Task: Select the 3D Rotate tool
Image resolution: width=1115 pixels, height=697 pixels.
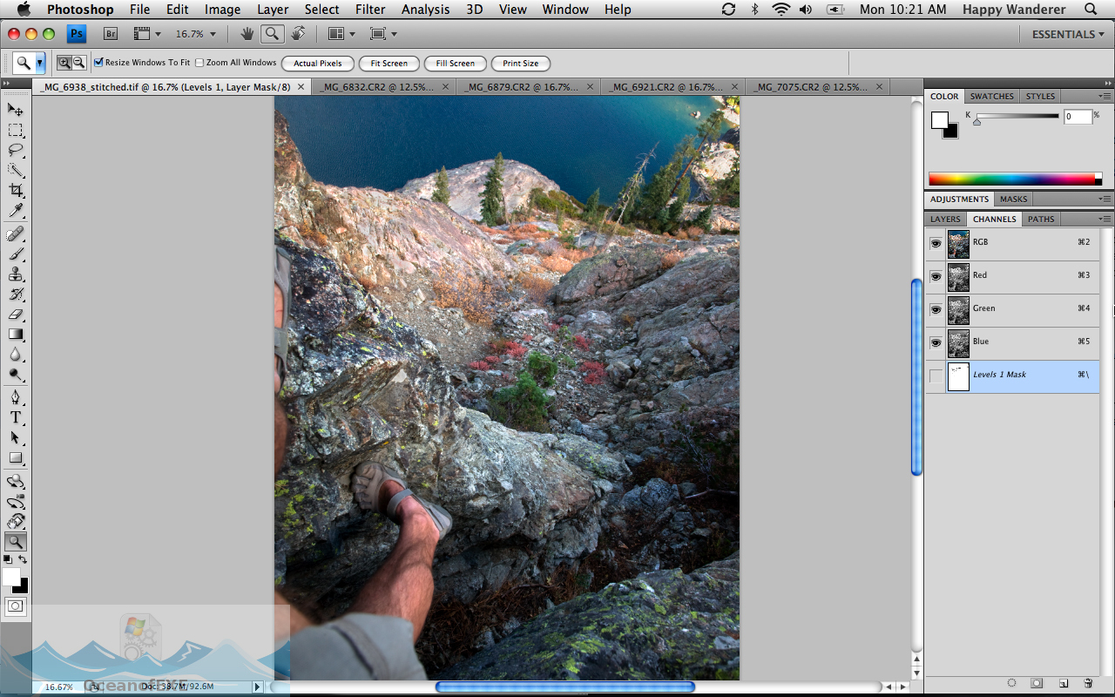Action: [x=16, y=481]
